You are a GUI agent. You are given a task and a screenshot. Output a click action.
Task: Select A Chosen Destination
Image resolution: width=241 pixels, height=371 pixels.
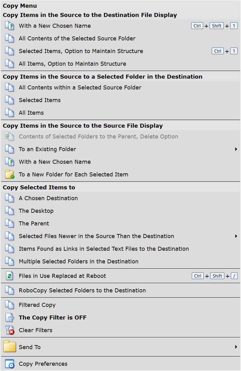pos(48,198)
